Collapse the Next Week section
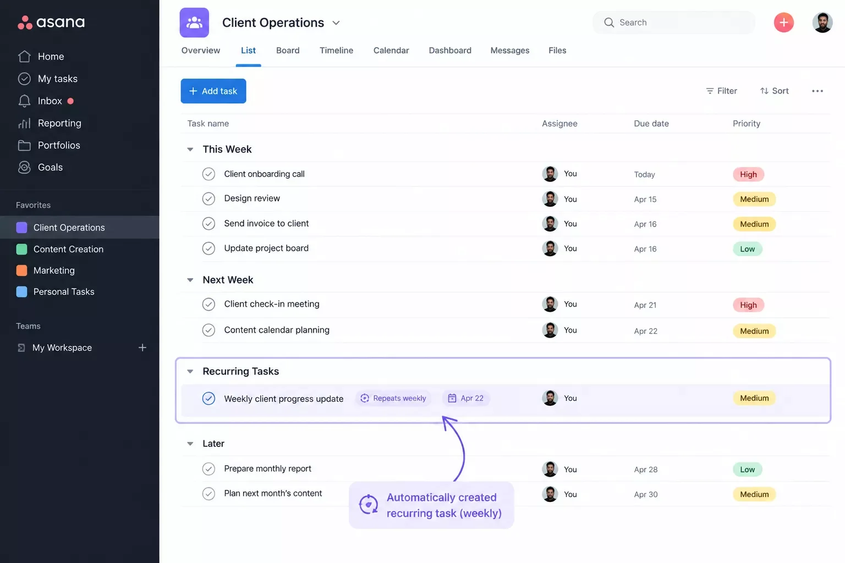845x563 pixels. point(190,280)
